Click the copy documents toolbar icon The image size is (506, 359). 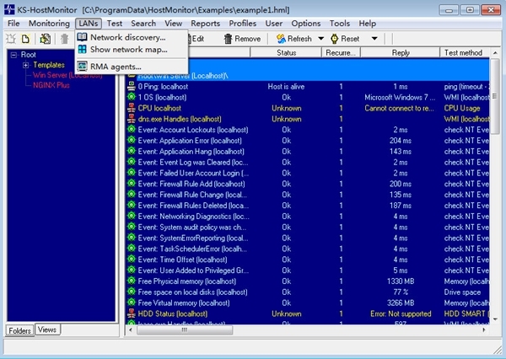pyautogui.click(x=45, y=39)
